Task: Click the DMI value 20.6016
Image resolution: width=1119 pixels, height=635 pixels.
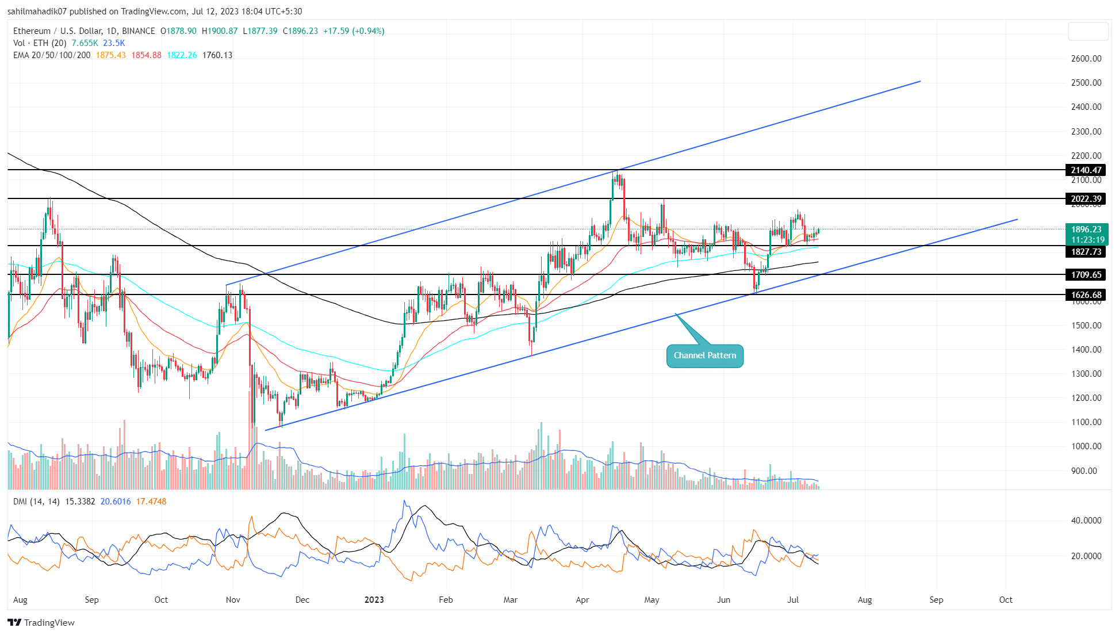Action: coord(116,502)
